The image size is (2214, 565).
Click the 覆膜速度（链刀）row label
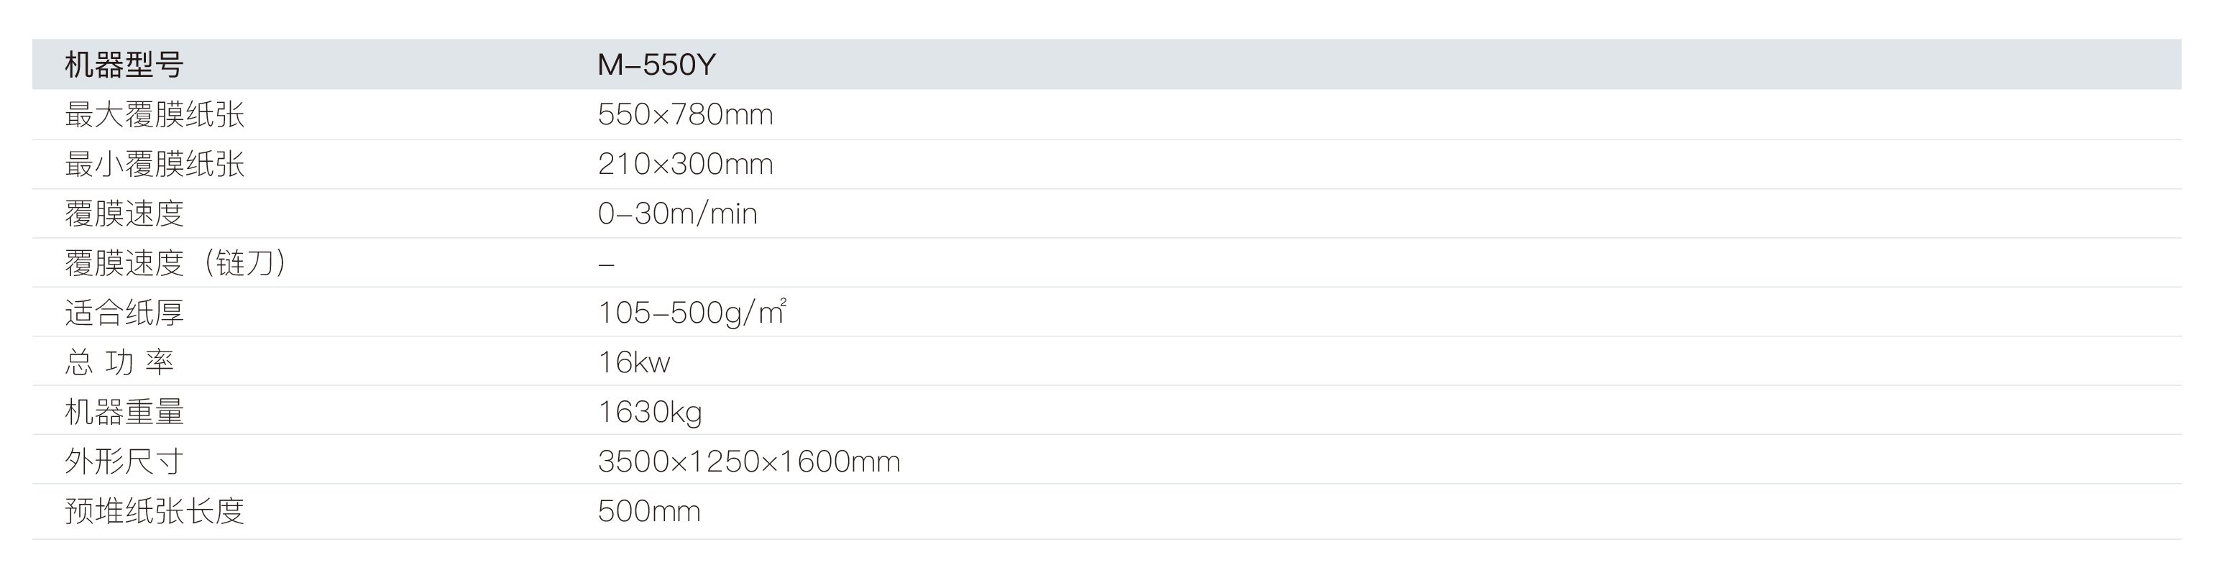pos(175,263)
